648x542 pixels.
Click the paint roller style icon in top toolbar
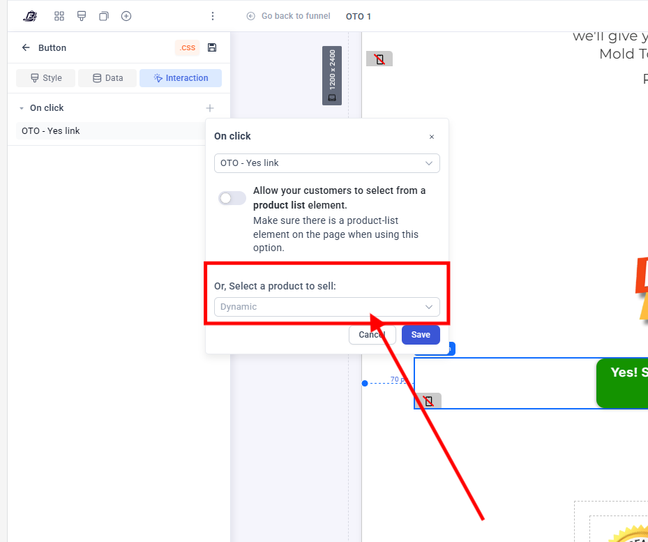click(82, 16)
